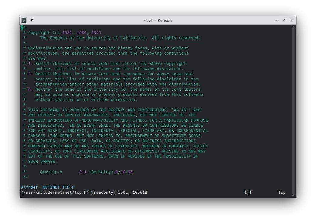Image resolution: width=316 pixels, height=221 pixels.
Task: Click the '_NETINET_TCP_H' macro name
Action: coord(57,187)
